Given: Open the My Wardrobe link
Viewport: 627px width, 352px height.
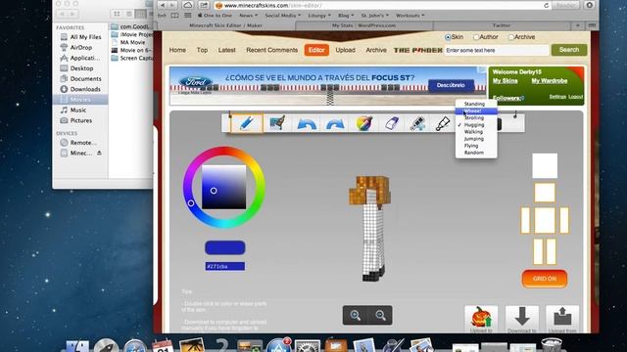Looking at the screenshot, I should [x=549, y=81].
